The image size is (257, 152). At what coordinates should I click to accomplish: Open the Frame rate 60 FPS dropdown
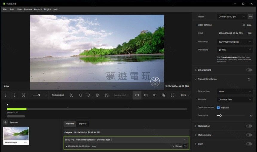pos(235,50)
